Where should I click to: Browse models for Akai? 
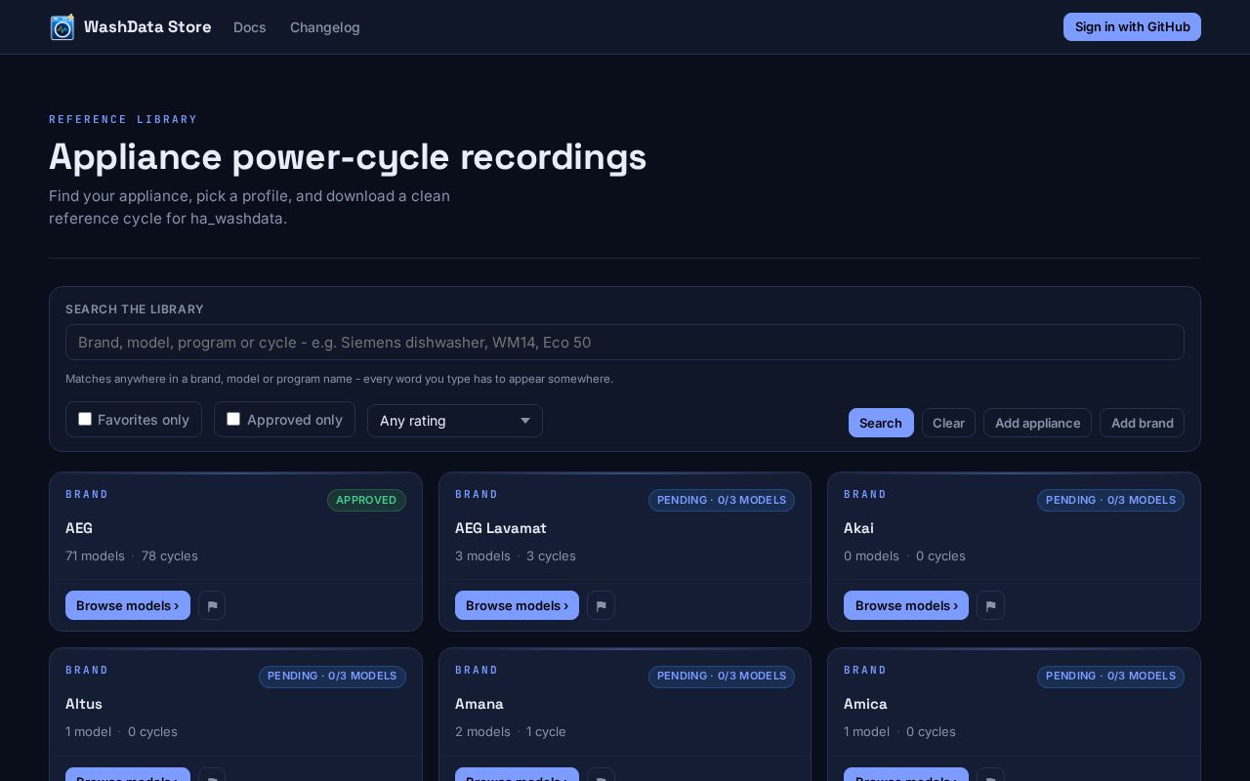pyautogui.click(x=906, y=605)
